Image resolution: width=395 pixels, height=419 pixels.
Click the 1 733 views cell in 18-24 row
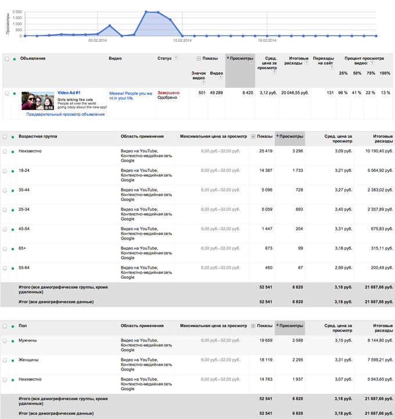point(297,171)
